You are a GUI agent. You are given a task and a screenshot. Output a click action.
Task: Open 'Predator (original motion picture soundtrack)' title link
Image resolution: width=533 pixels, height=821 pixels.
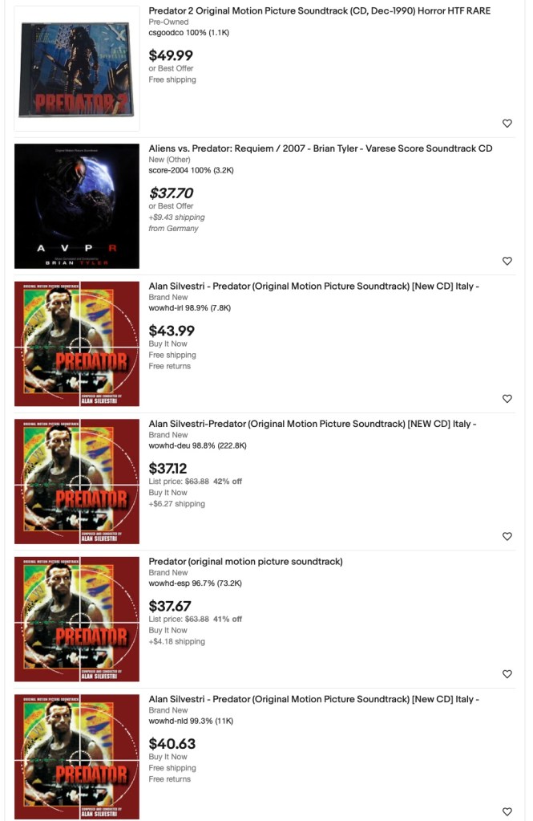pyautogui.click(x=246, y=561)
